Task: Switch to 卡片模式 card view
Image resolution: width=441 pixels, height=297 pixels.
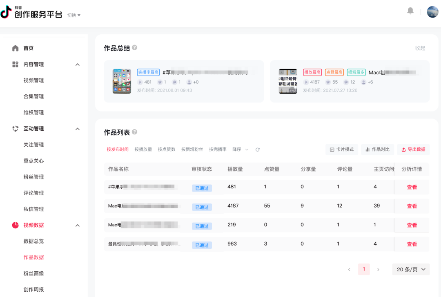Action: click(x=342, y=150)
